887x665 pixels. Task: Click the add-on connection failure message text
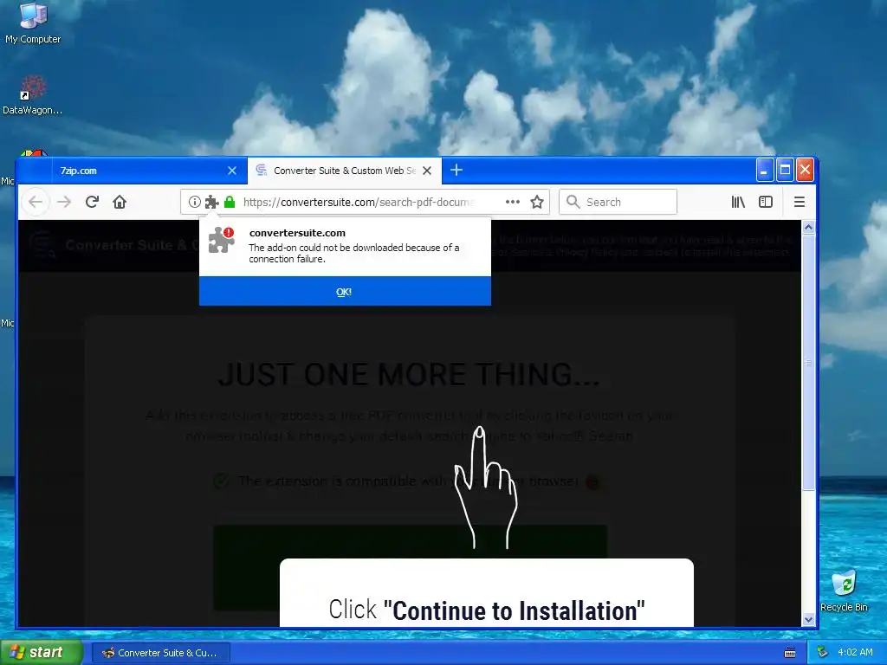(x=354, y=254)
